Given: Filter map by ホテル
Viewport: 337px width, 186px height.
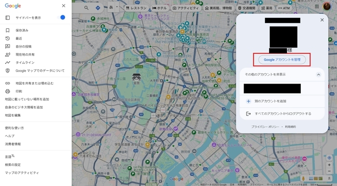Looking at the screenshot, I should pos(159,8).
